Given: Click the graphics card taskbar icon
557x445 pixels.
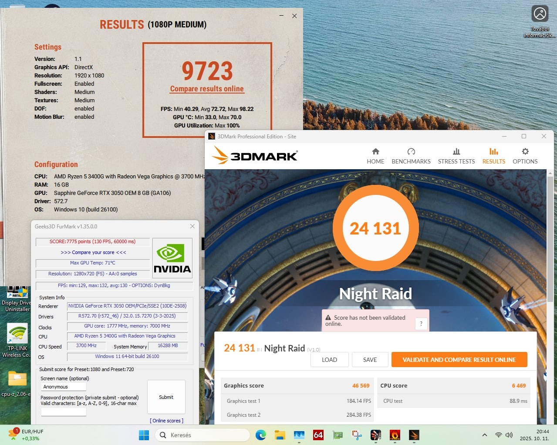Looking at the screenshot, I should pos(338,435).
